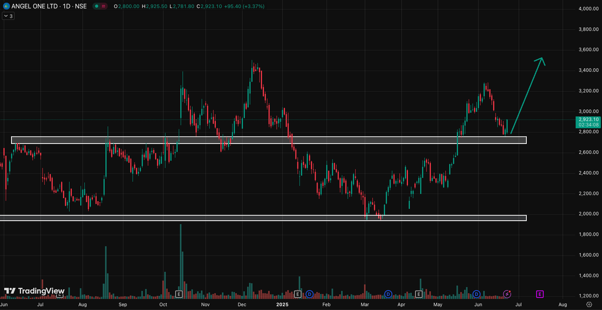Image resolution: width=602 pixels, height=310 pixels.
Task: Click the change value +95.40 (+3.37%)
Action: (245, 7)
